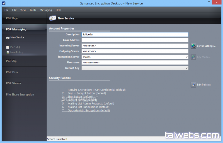This screenshot has height=143, width=223.
Task: Open the Default Key dropdown
Action: click(186, 68)
